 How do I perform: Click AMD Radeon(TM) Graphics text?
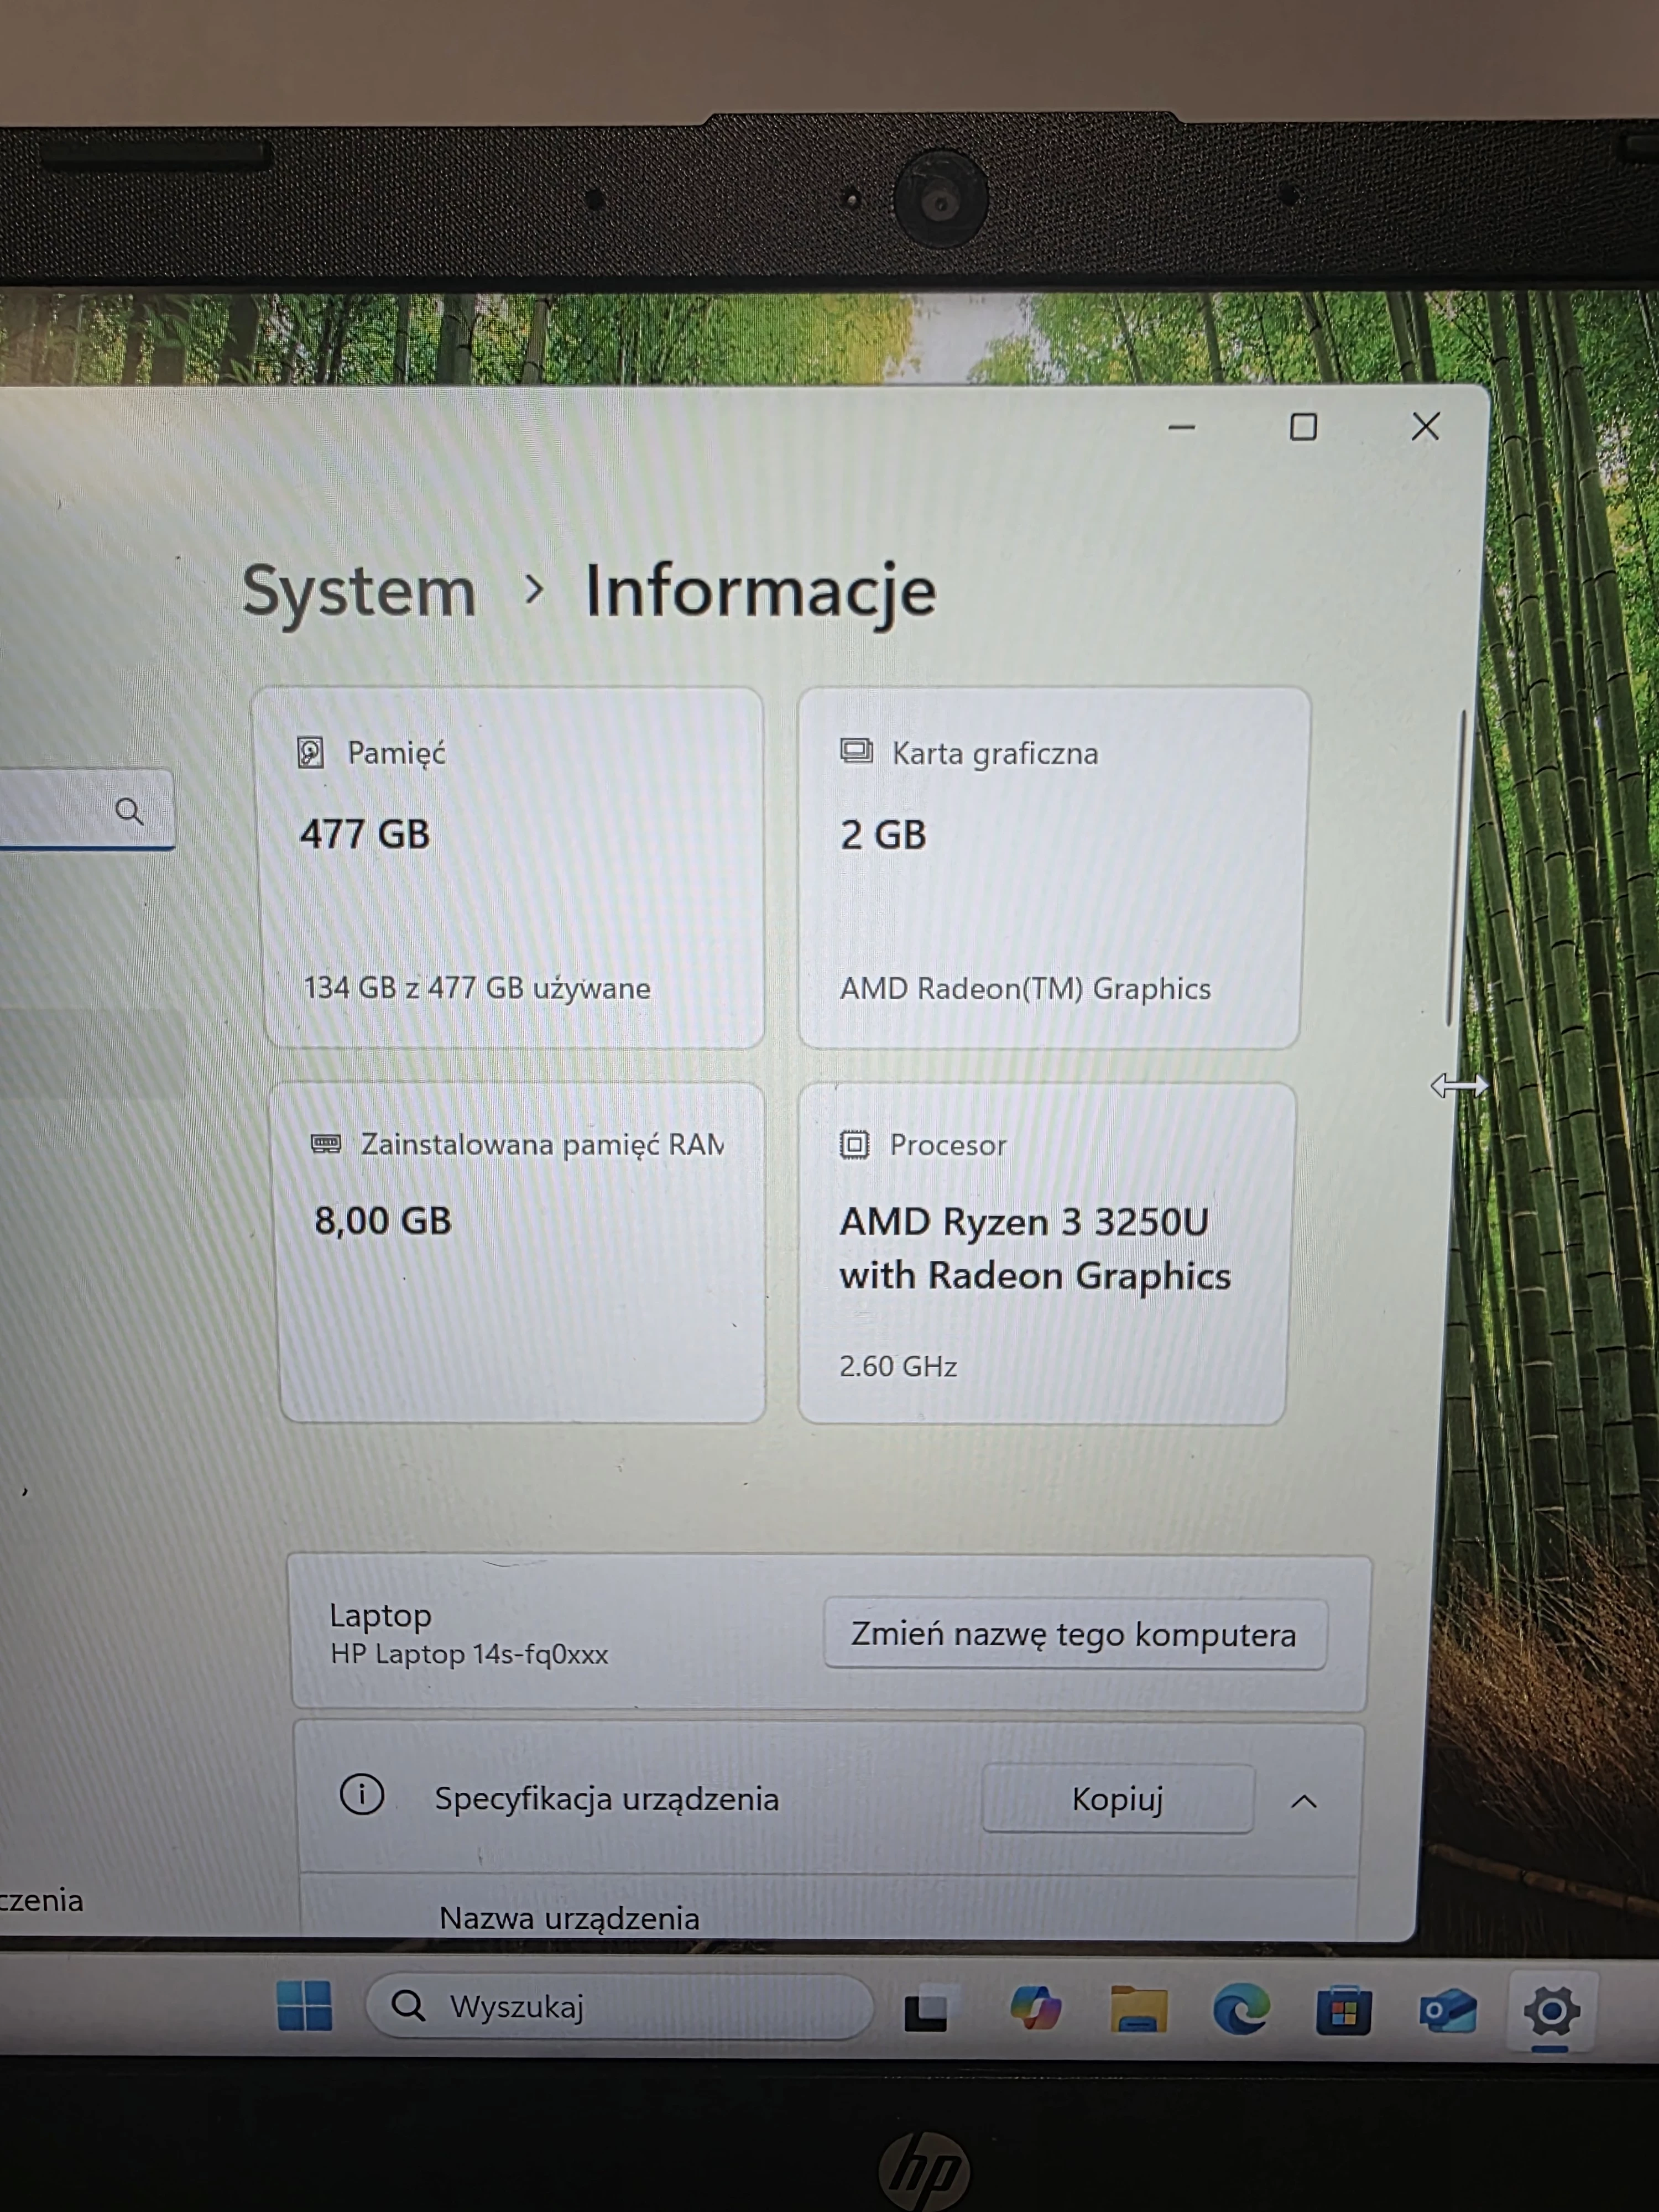pyautogui.click(x=1025, y=989)
